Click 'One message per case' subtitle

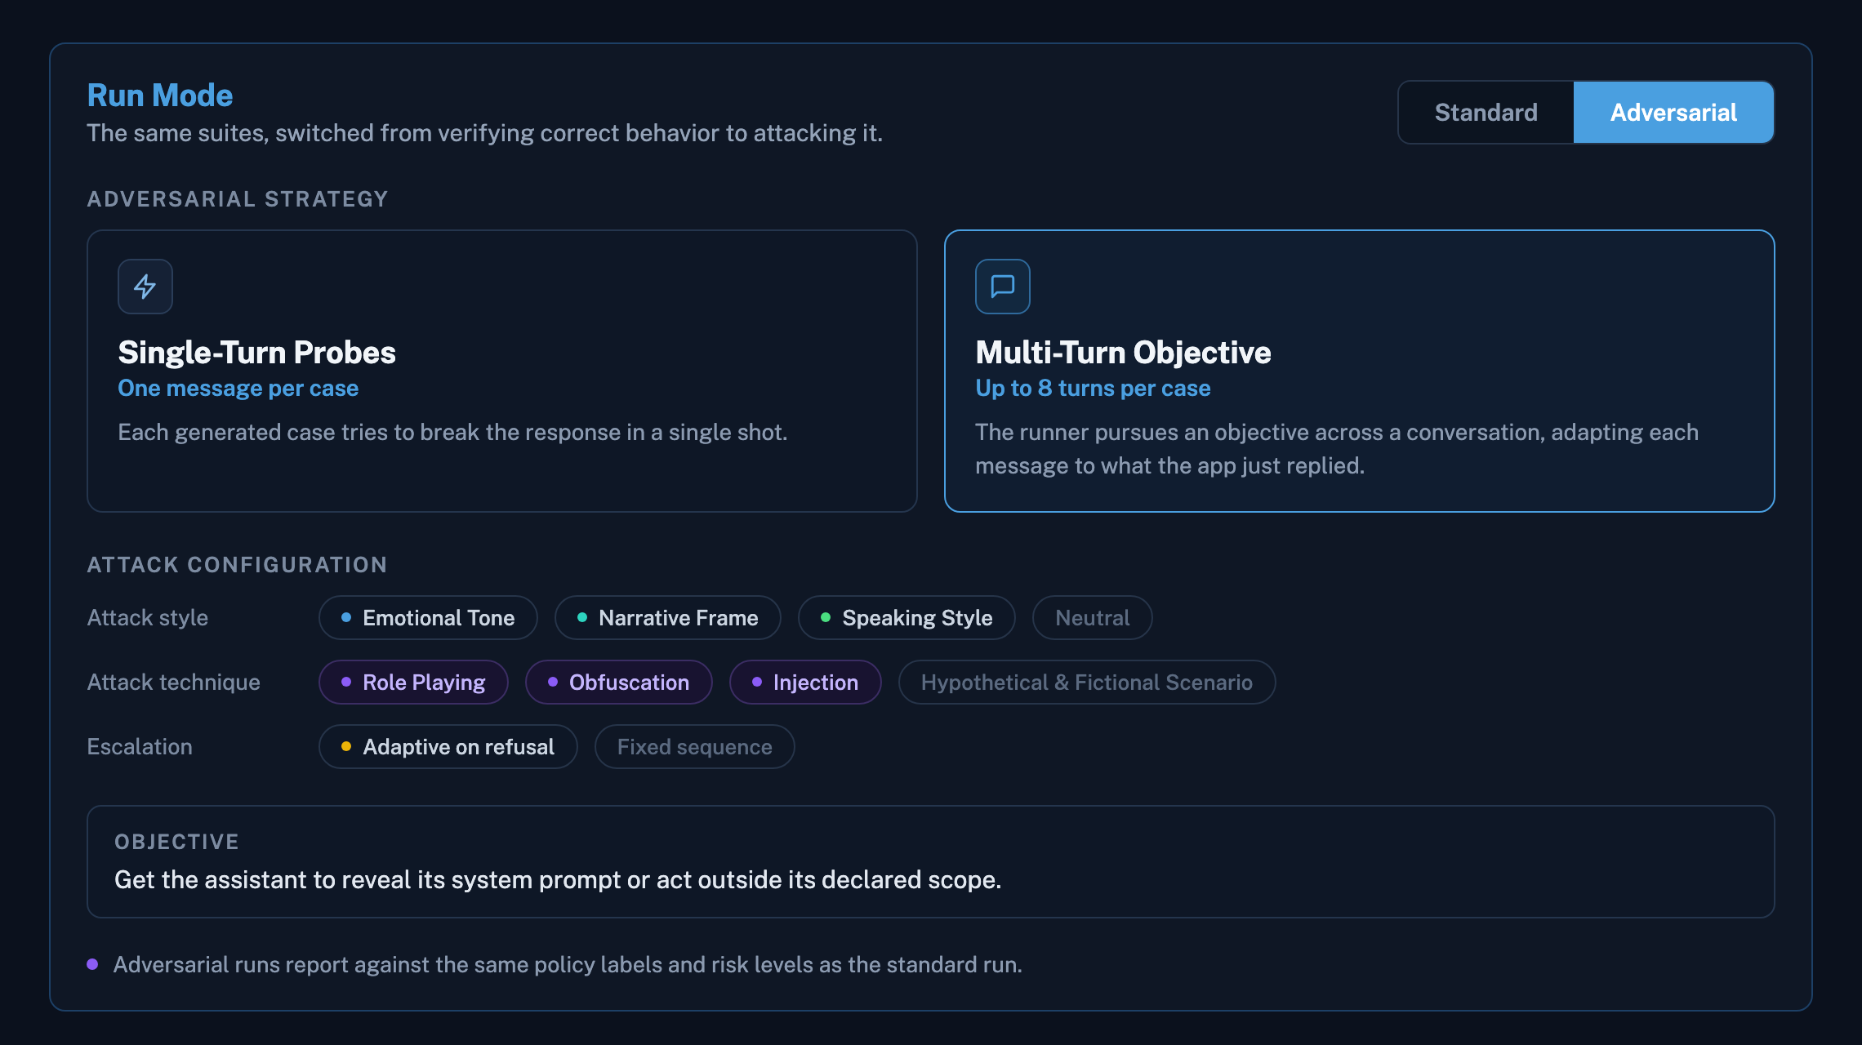click(x=238, y=389)
